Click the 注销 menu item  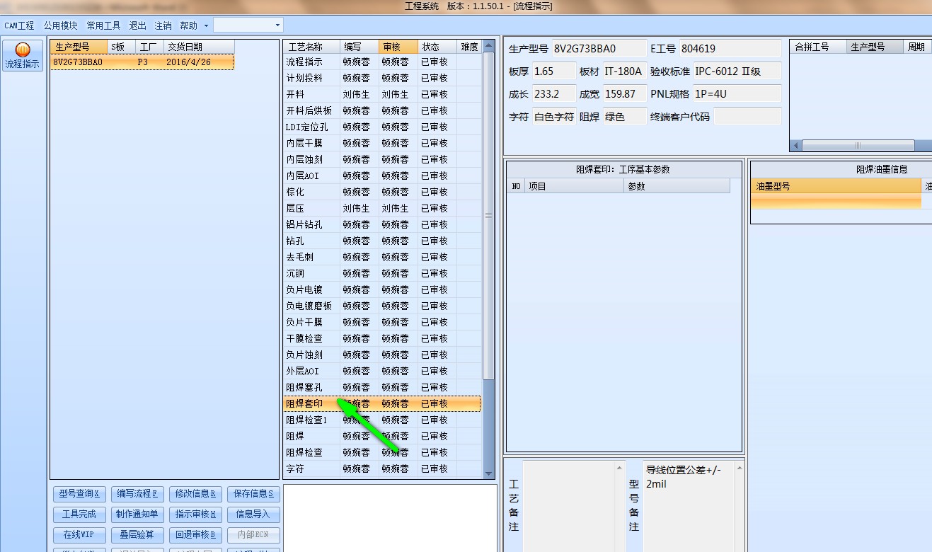163,25
